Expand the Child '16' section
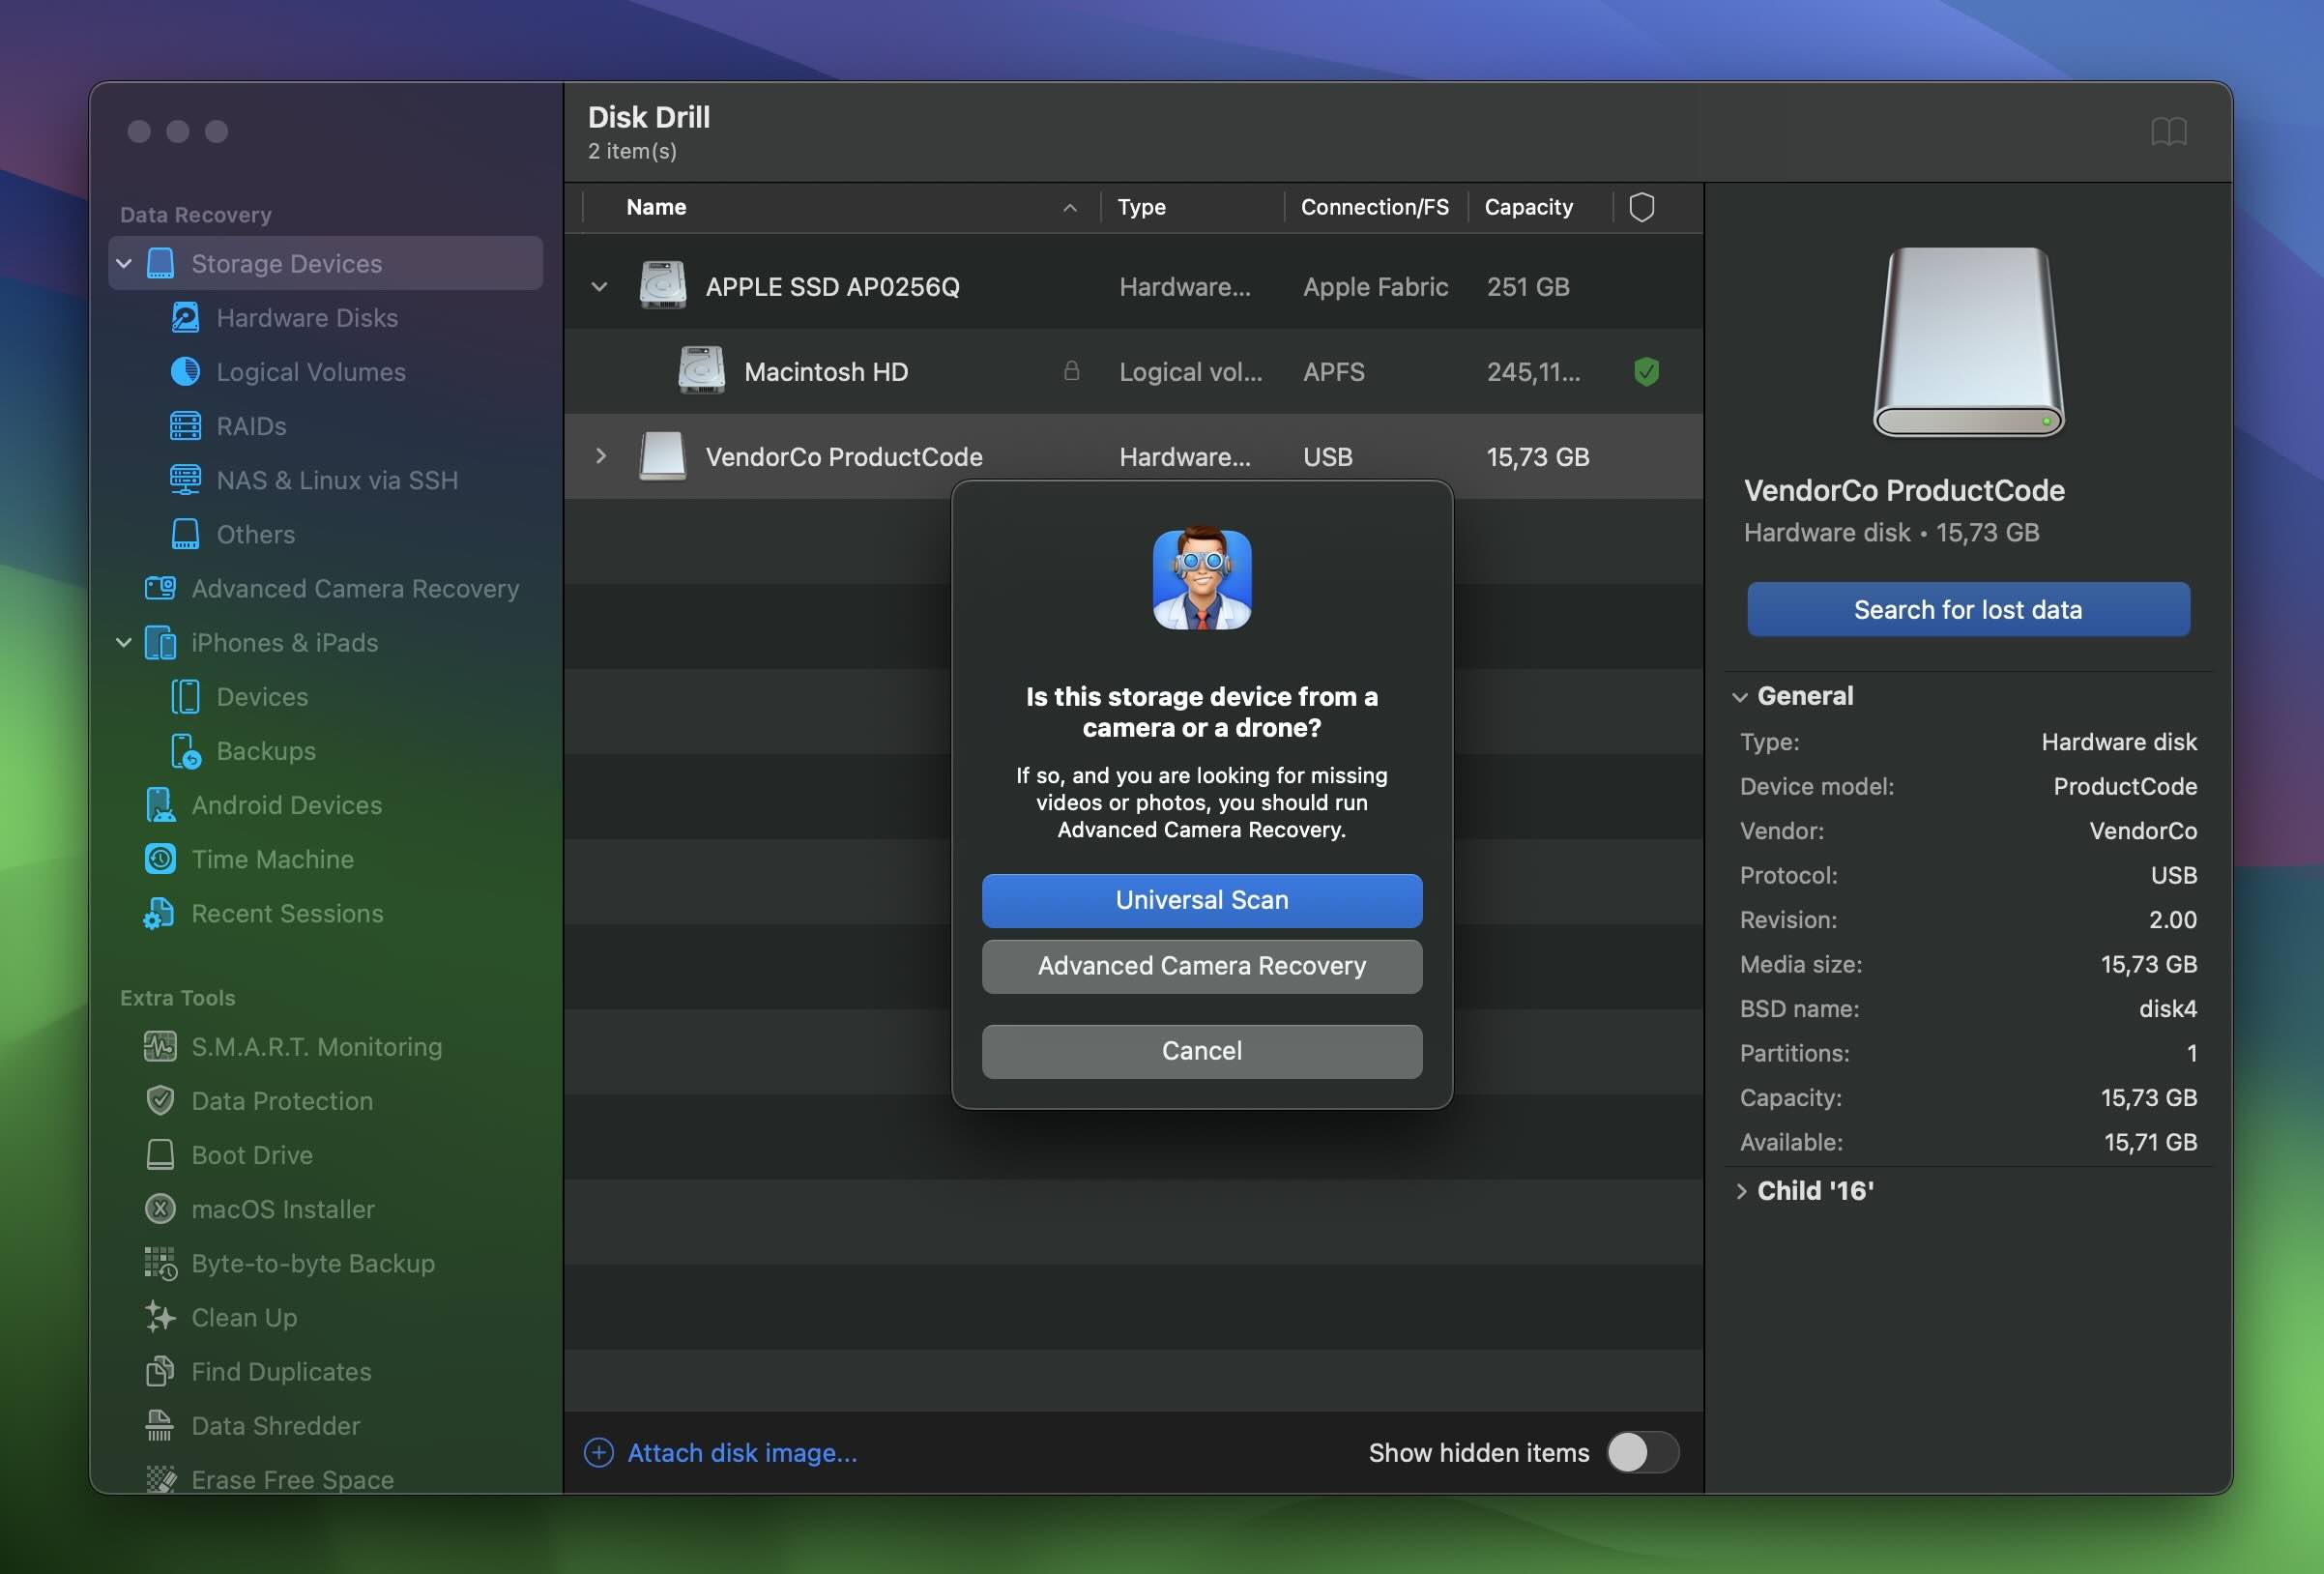 [x=1741, y=1191]
